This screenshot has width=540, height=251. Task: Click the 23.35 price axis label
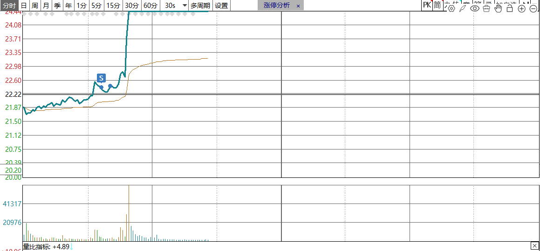coord(13,53)
